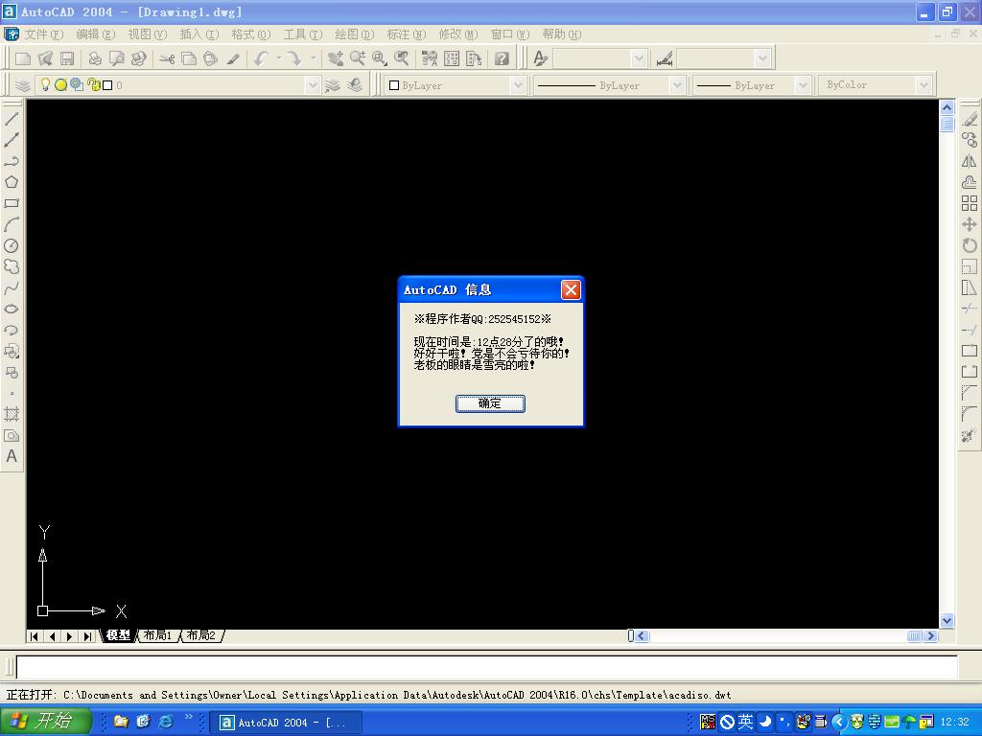Open the ByLayer lineweight dropdown
The height and width of the screenshot is (736, 982).
(x=803, y=85)
